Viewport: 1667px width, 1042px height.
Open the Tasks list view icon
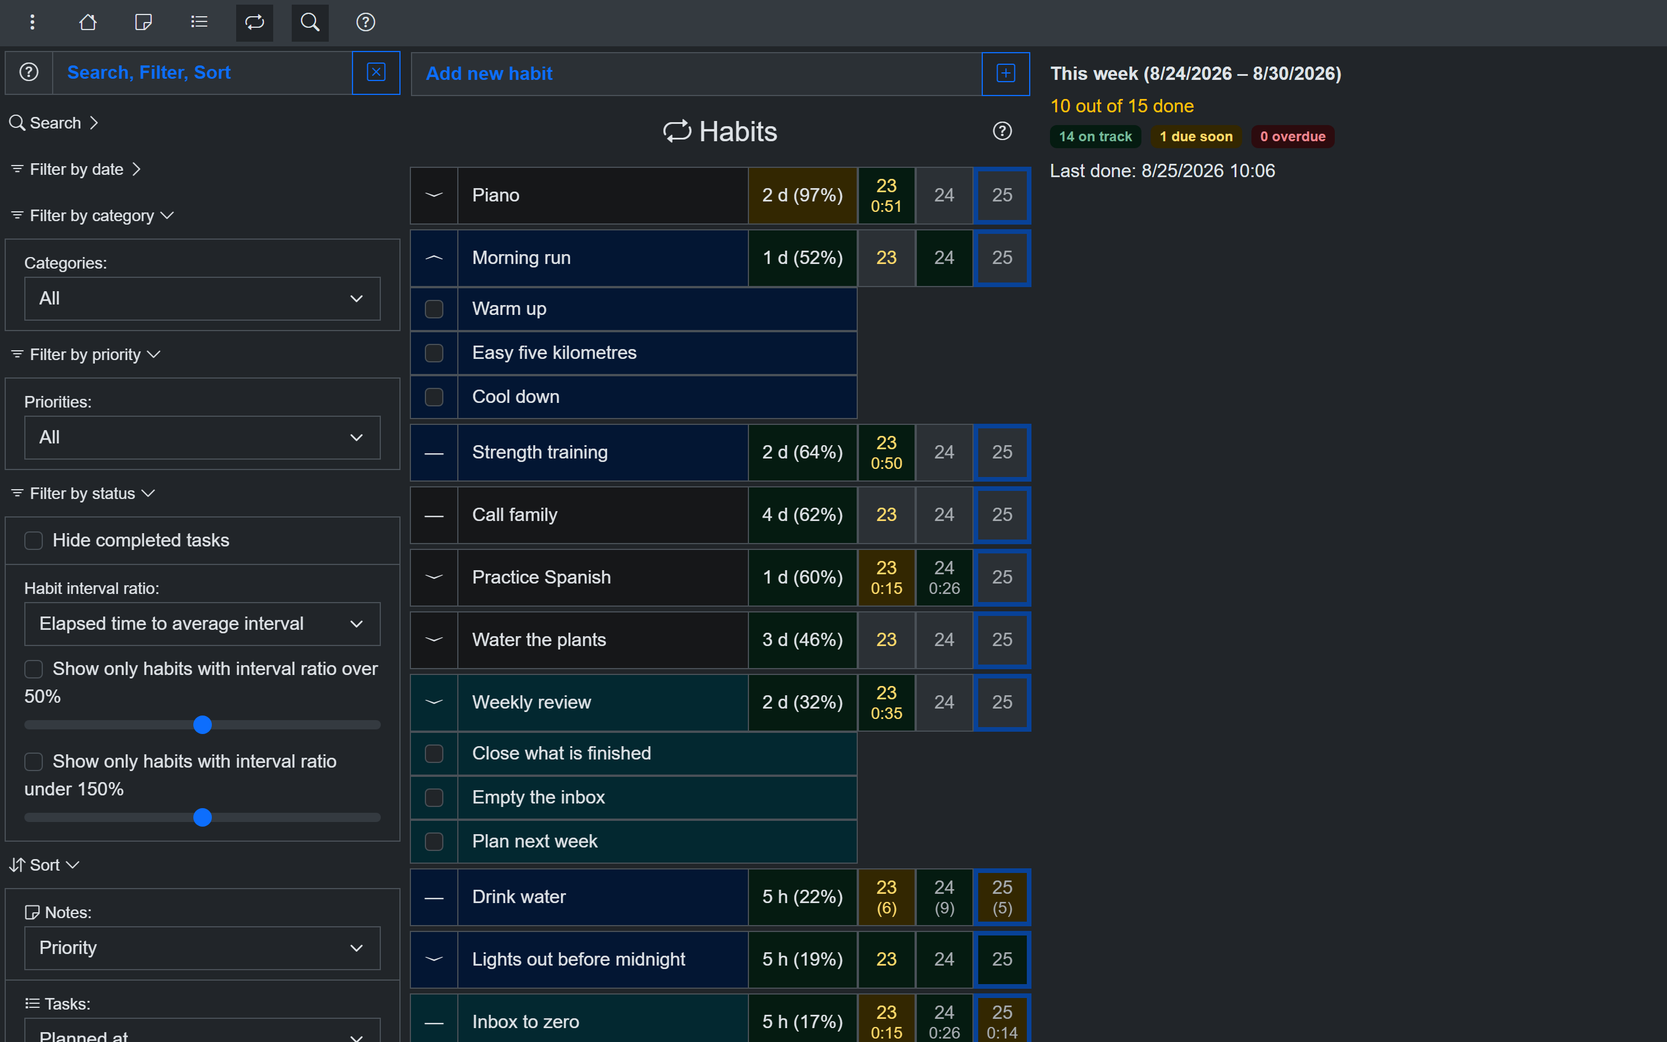coord(199,22)
